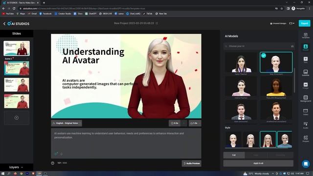Select the first avatar style in navy
The height and width of the screenshot is (176, 313).
[233, 139]
